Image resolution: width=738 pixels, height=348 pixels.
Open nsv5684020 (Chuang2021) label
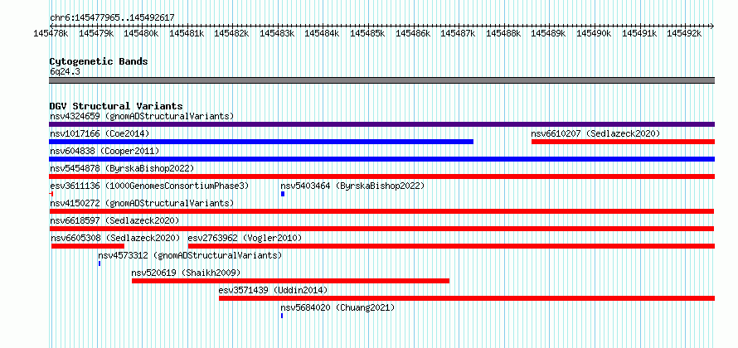point(337,308)
